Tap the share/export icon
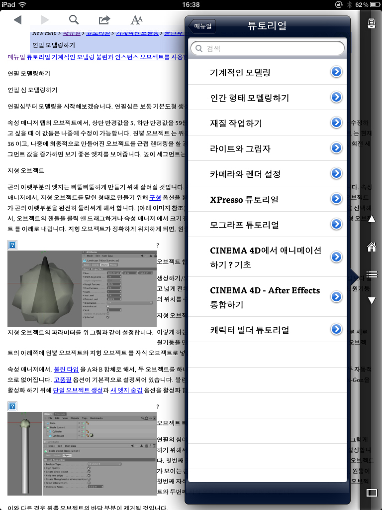The height and width of the screenshot is (510, 382). [x=104, y=20]
